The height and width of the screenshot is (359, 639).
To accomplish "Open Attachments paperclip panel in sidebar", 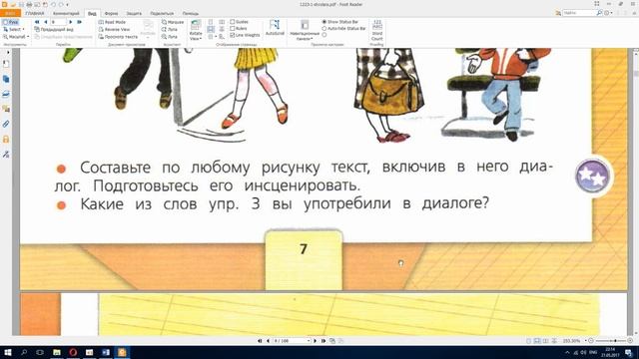I will (6, 124).
